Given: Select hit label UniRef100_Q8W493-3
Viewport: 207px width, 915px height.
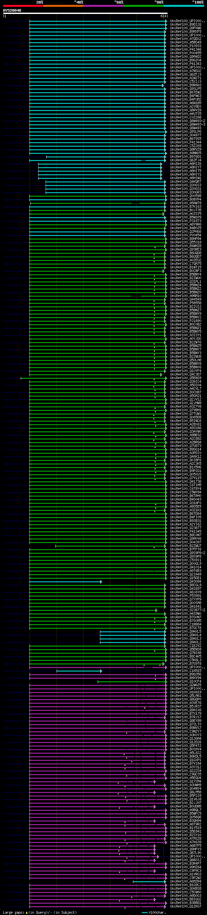Looking at the screenshot, I should 188,124.
